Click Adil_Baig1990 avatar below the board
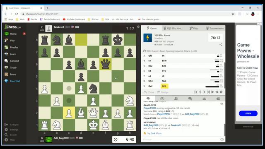Screen dimensions: 265x149 (49, 139)
